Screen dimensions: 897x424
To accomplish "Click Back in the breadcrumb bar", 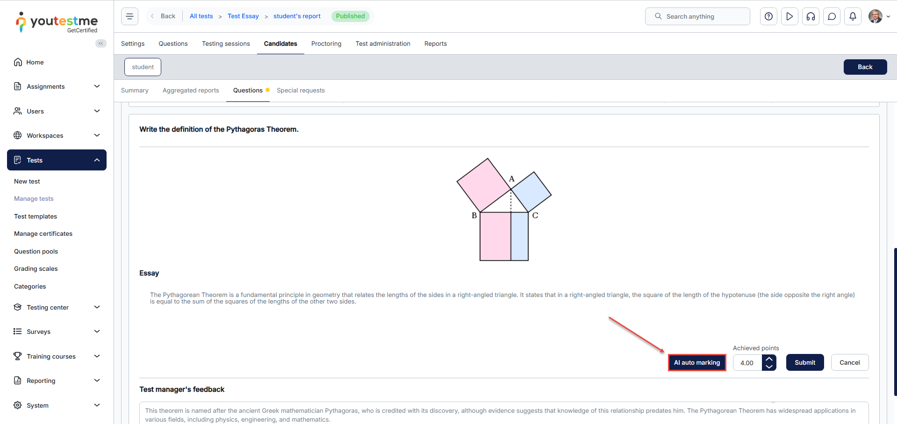I will click(163, 16).
